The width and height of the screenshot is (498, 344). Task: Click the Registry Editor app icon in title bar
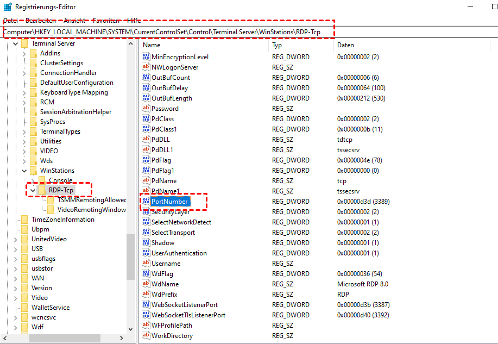coord(8,7)
